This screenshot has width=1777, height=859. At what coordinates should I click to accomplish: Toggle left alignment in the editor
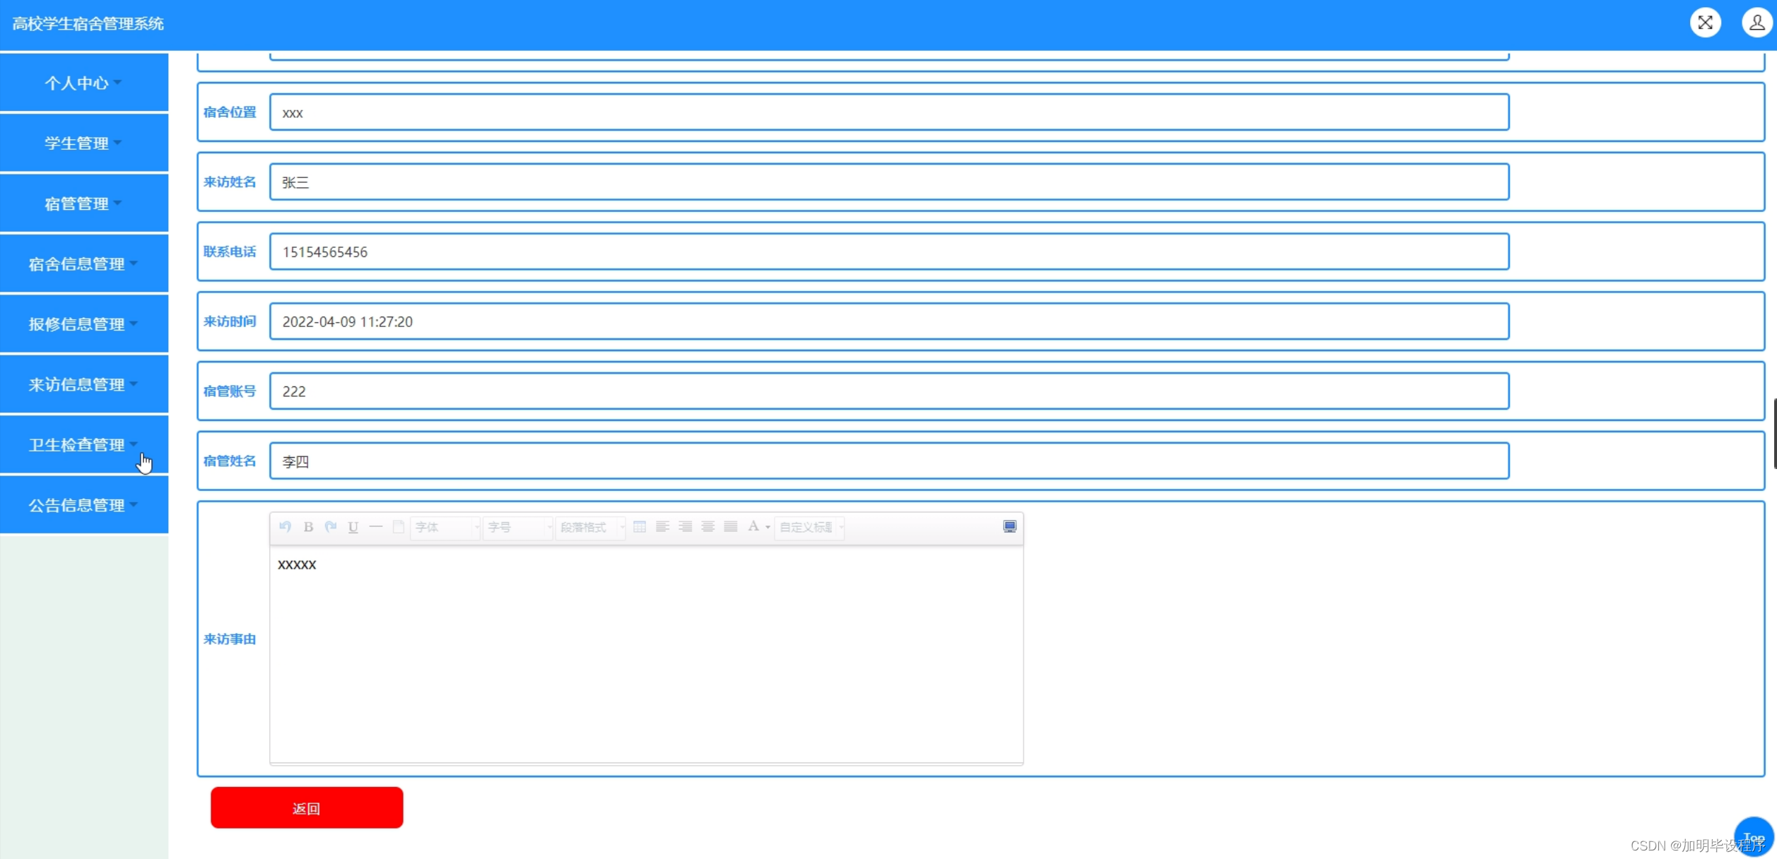[x=662, y=527]
